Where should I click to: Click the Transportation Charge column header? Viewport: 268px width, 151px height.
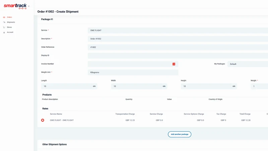click(125, 114)
